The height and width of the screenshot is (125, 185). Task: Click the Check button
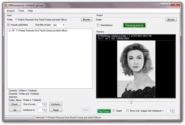click(15, 104)
